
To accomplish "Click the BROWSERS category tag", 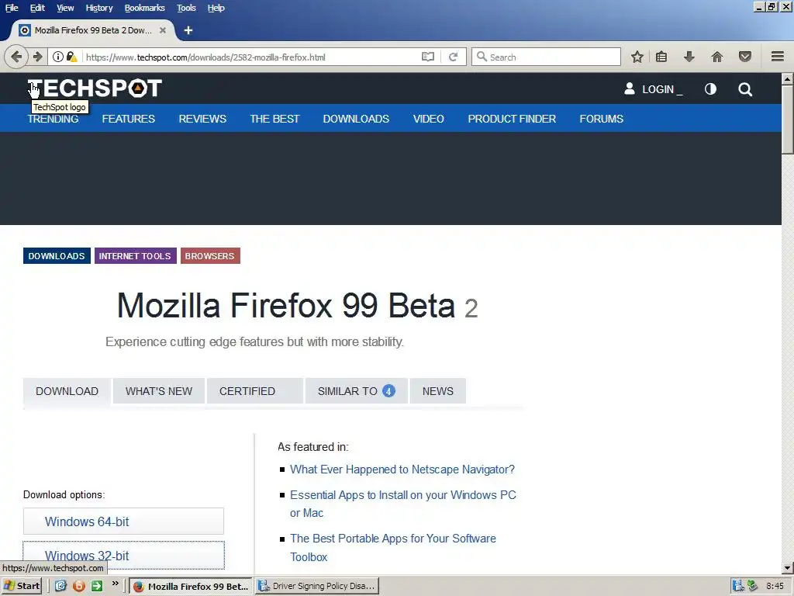I will 210,256.
